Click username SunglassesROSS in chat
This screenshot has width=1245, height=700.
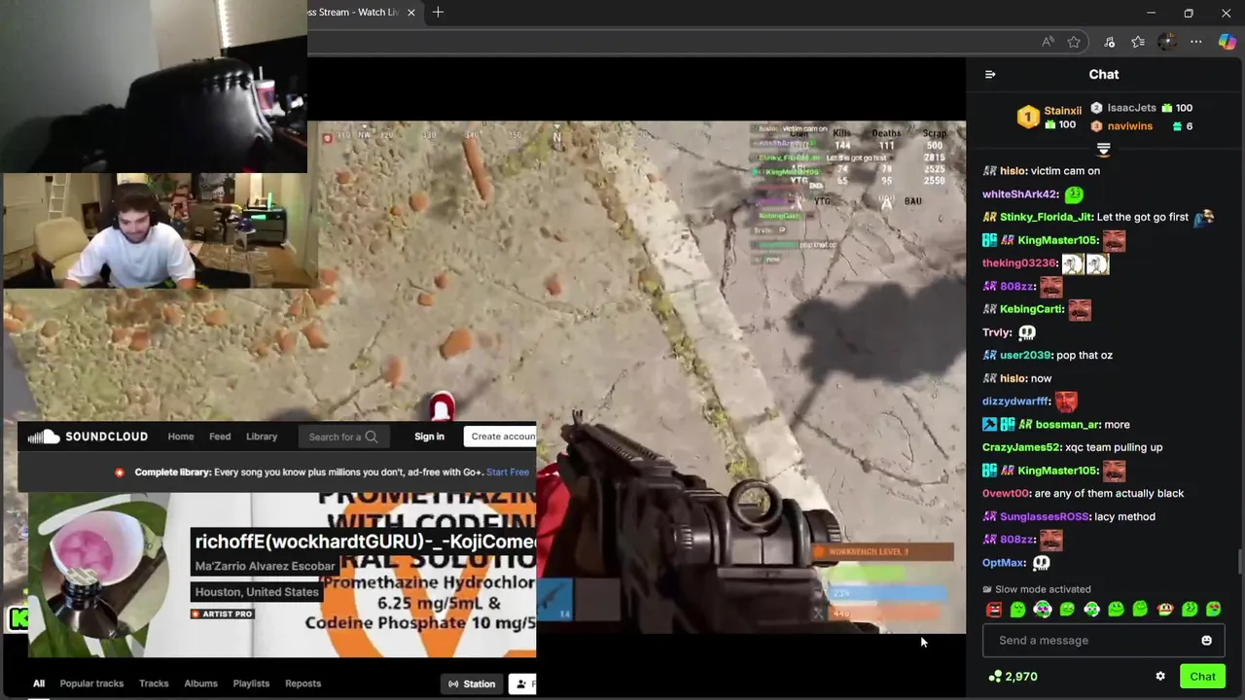pos(1046,516)
